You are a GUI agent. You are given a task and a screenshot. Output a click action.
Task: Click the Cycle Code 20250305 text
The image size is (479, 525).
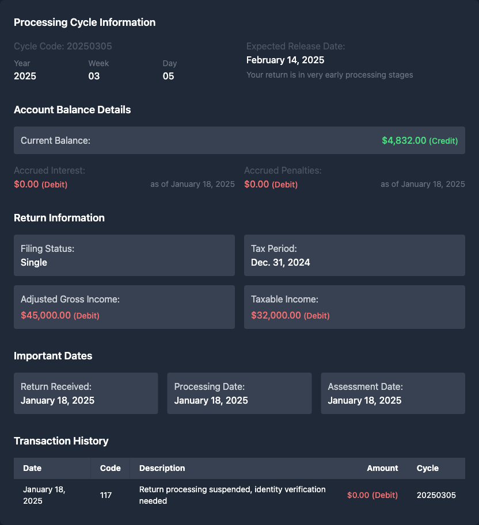coord(63,46)
